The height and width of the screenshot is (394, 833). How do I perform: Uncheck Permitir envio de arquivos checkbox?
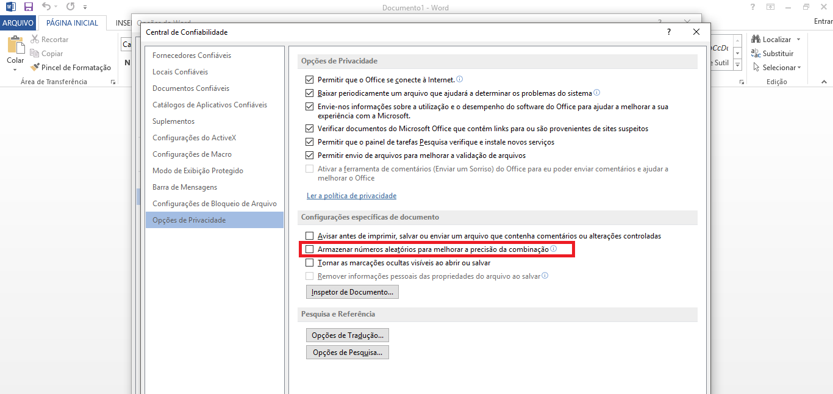click(310, 156)
